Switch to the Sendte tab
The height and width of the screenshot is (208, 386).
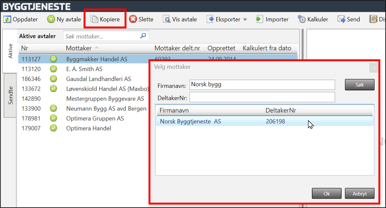10,95
